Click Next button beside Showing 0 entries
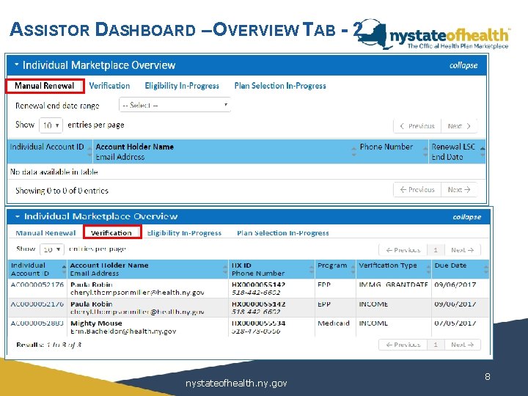 tap(459, 190)
